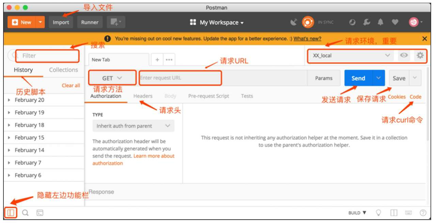Open the XX_local environment dropdown

pos(351,55)
